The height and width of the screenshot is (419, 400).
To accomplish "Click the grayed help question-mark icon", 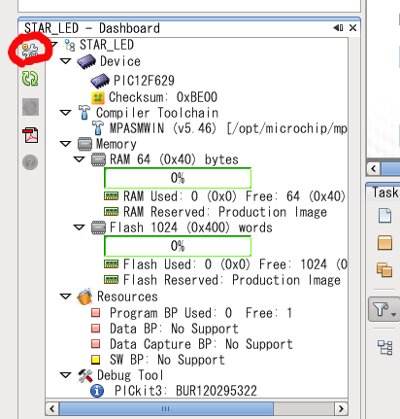I will point(30,162).
